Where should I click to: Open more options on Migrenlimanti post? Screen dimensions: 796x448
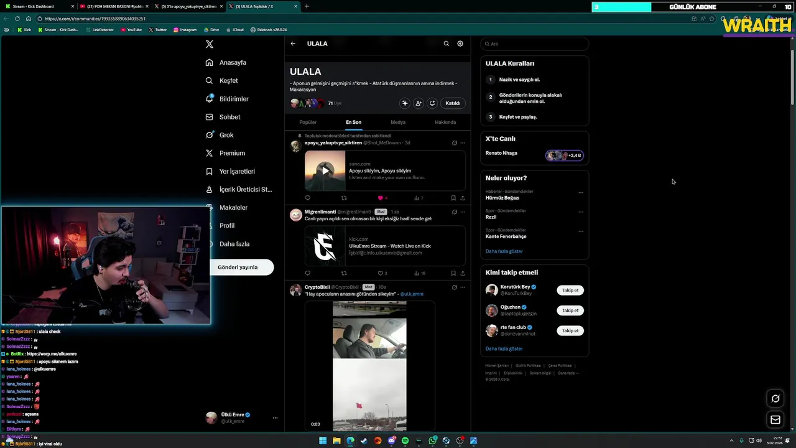pos(463,212)
